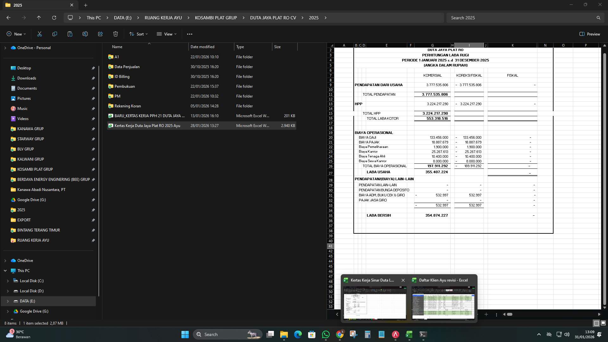Cut the selected file using the toolbar
The image size is (608, 342).
[x=39, y=34]
